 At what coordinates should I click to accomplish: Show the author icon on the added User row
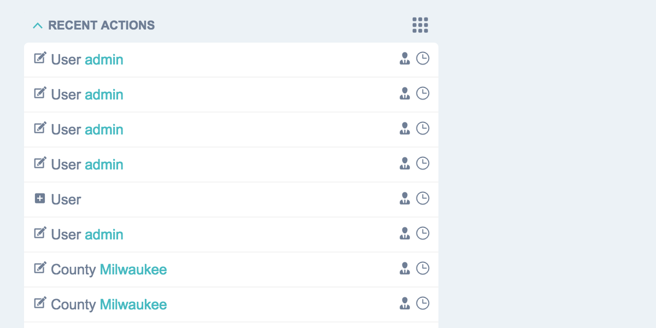pos(405,198)
